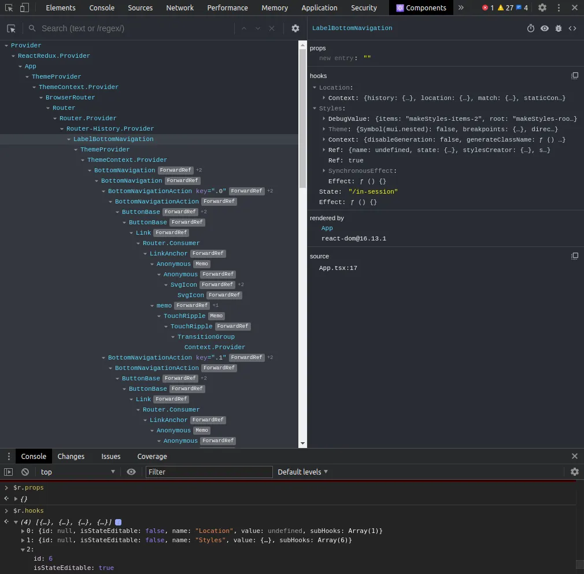Image resolution: width=584 pixels, height=574 pixels.
Task: Open React component search settings gear
Action: pyautogui.click(x=295, y=28)
